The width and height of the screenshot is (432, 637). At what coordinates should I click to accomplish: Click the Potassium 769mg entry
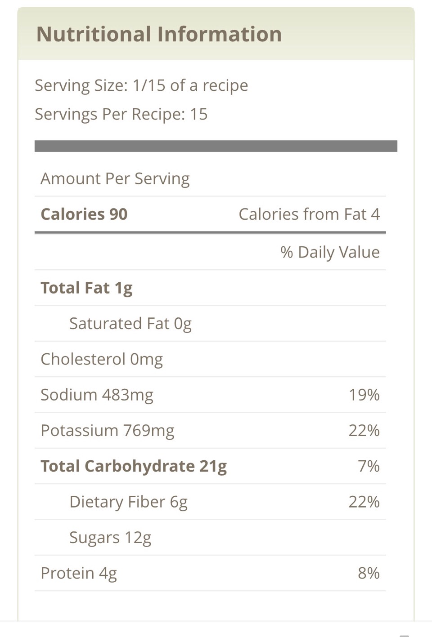(107, 431)
